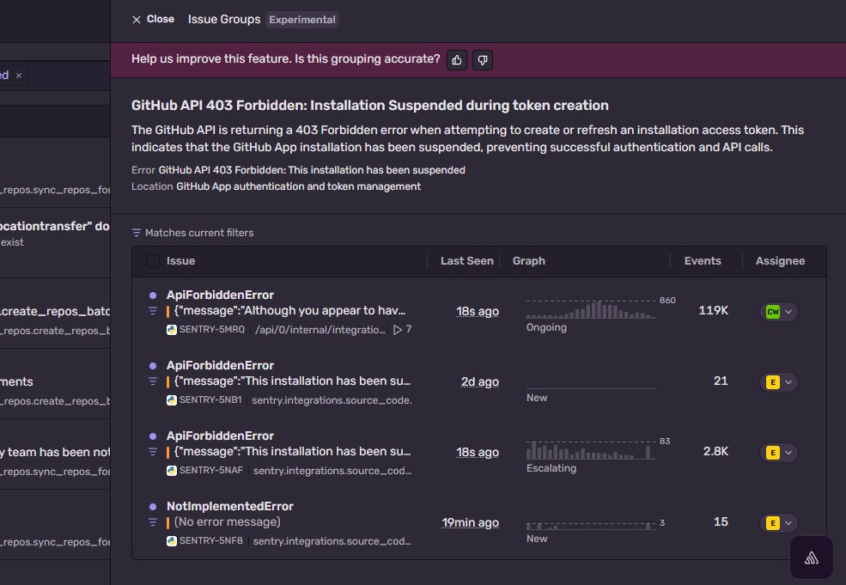The width and height of the screenshot is (846, 585).
Task: Click unread dot for SENTRY-5MRQ issue
Action: 153,296
